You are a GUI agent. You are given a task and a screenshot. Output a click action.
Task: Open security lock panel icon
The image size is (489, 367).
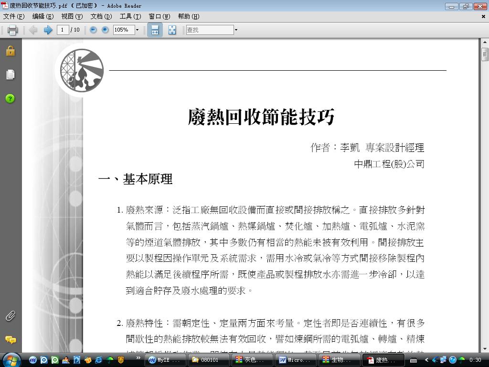click(x=11, y=51)
